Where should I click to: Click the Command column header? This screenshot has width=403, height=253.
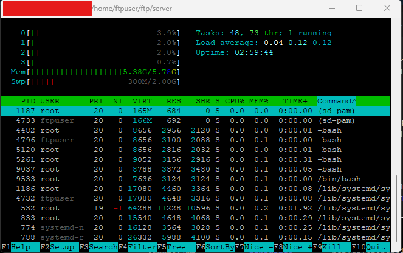pos(337,101)
